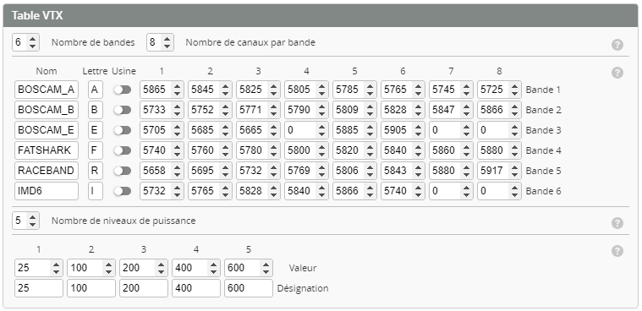Click the Désignation field showing 200
Viewport: 642px width, 311px height.
pos(144,288)
